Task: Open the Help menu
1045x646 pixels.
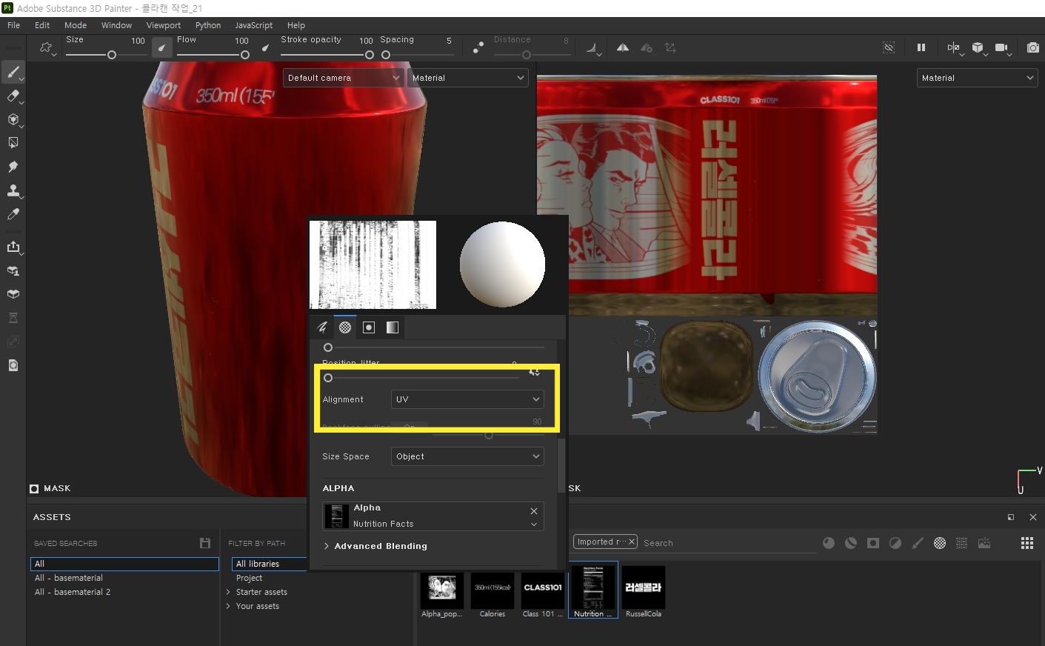Action: click(x=296, y=25)
